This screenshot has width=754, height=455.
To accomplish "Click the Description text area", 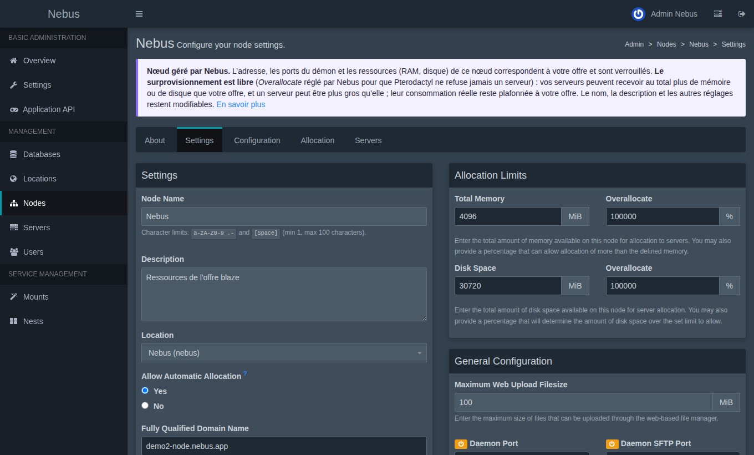I will tap(284, 294).
